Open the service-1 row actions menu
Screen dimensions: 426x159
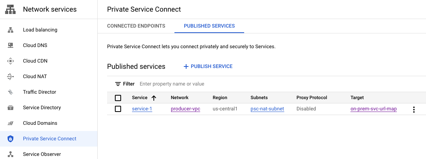(x=414, y=110)
